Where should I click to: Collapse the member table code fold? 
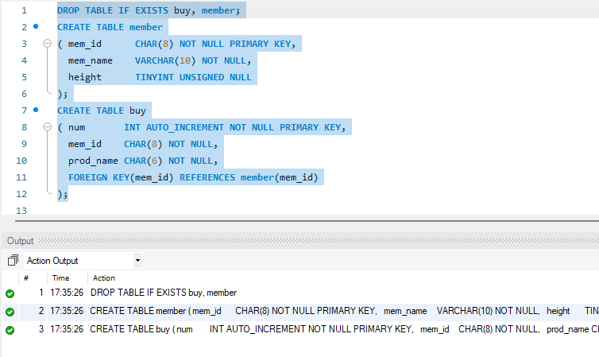coord(47,44)
